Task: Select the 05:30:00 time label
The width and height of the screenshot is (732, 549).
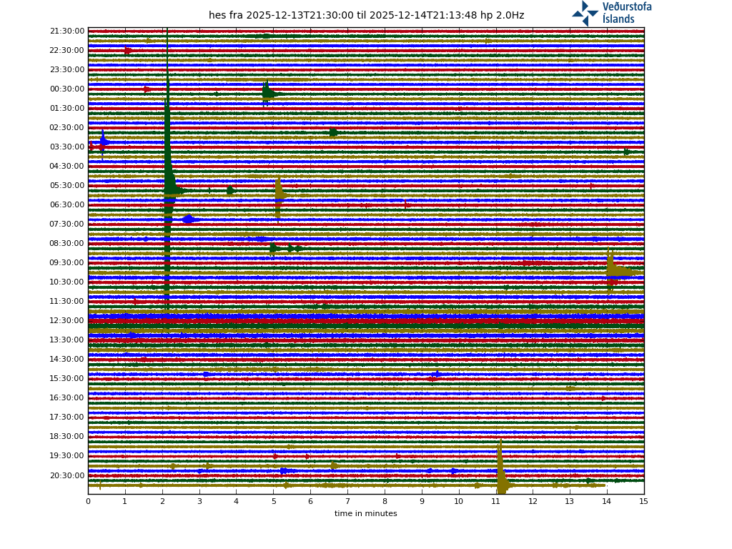Action: (x=67, y=186)
